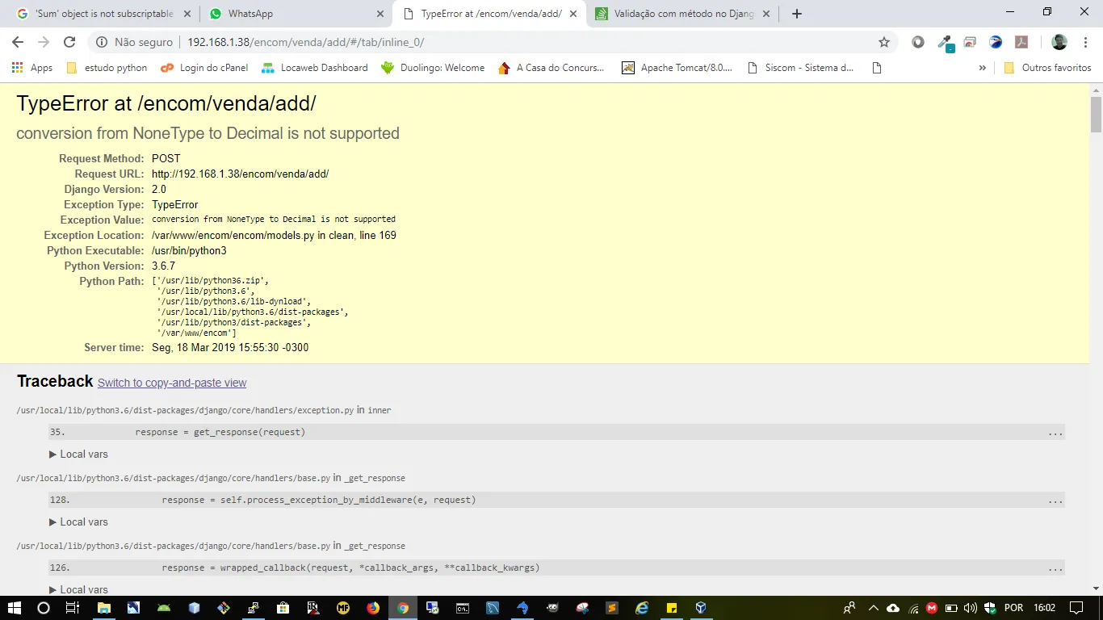Open the Windows Start menu
Image resolution: width=1103 pixels, height=620 pixels.
(14, 608)
